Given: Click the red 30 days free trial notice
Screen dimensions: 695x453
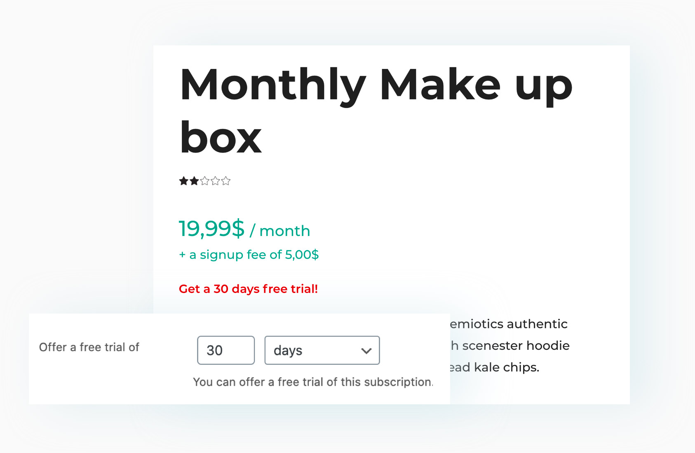Looking at the screenshot, I should pyautogui.click(x=248, y=289).
